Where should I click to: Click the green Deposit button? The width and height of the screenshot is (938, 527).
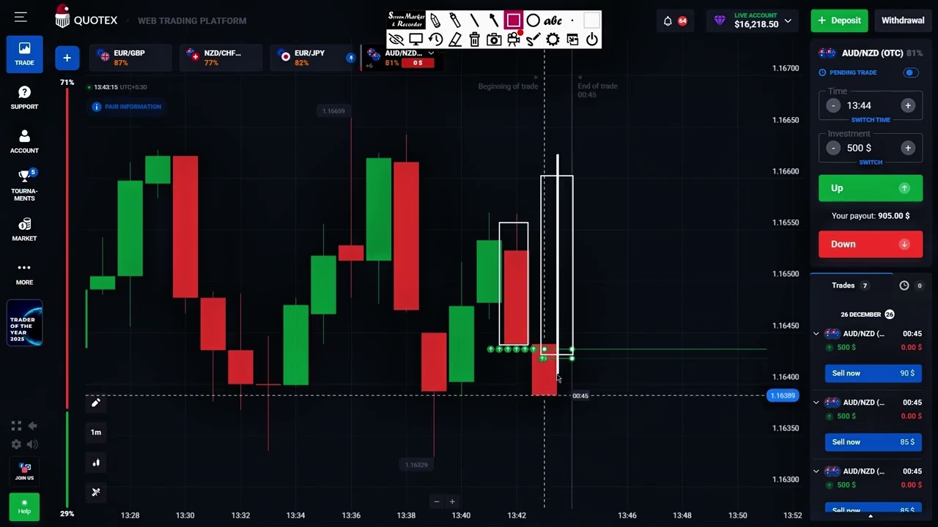coord(839,20)
